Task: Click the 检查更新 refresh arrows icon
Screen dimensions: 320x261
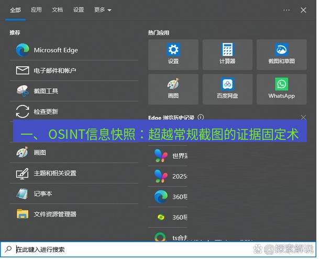Action: pyautogui.click(x=23, y=111)
